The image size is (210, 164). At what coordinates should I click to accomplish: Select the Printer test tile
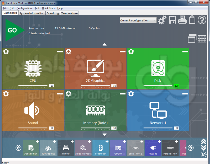coord(66,148)
